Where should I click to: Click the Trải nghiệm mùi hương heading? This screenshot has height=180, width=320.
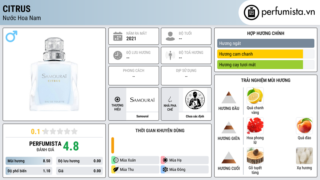pyautogui.click(x=266, y=80)
